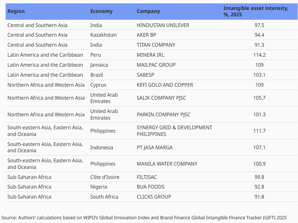Image resolution: width=298 pixels, height=223 pixels.
Task: Click the 101.3 intensity value
Action: (x=259, y=114)
